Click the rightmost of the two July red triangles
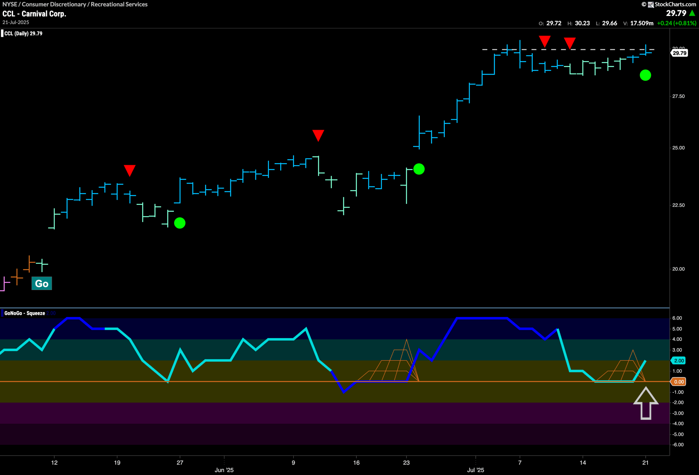The width and height of the screenshot is (699, 475). pos(570,43)
